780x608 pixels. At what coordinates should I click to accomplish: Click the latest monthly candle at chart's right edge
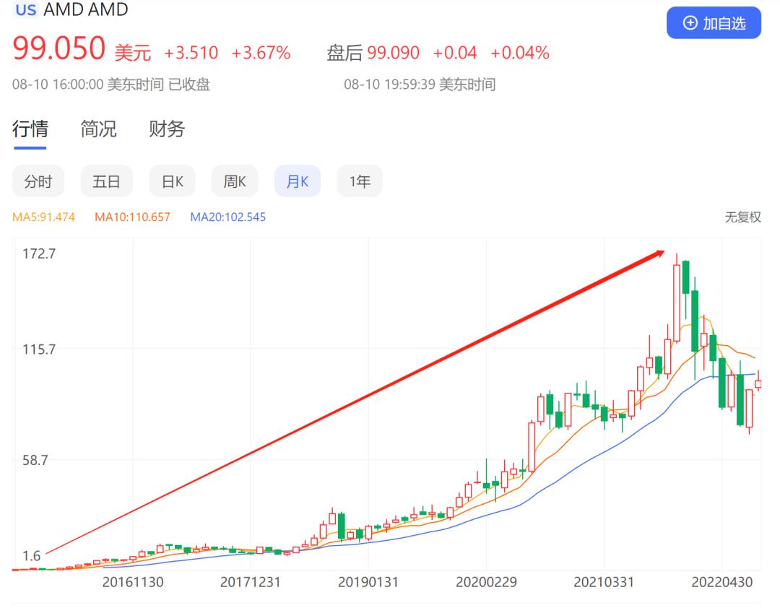tap(758, 383)
